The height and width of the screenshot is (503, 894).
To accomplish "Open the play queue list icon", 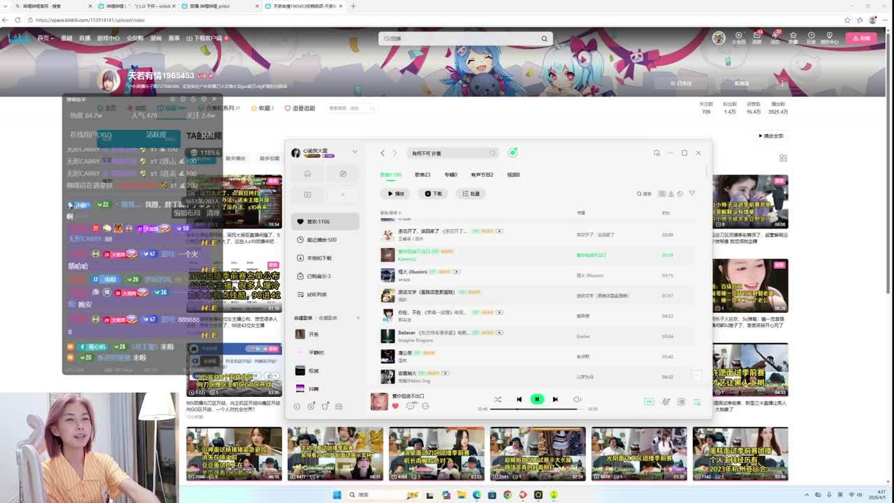I will (696, 402).
